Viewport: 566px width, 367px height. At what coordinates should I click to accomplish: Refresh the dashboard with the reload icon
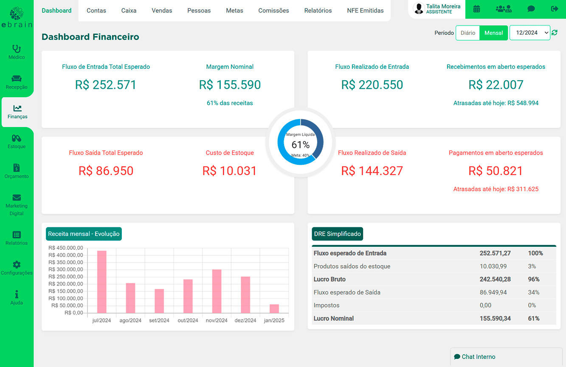coord(555,33)
